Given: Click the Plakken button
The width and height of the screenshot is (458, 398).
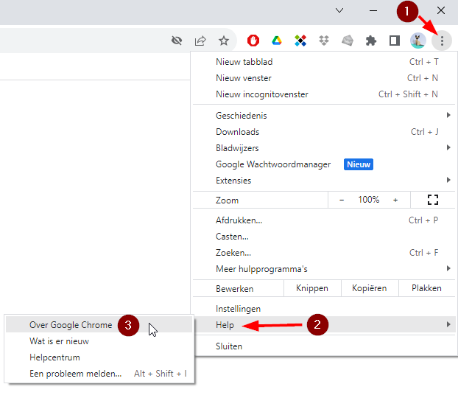Looking at the screenshot, I should point(426,288).
